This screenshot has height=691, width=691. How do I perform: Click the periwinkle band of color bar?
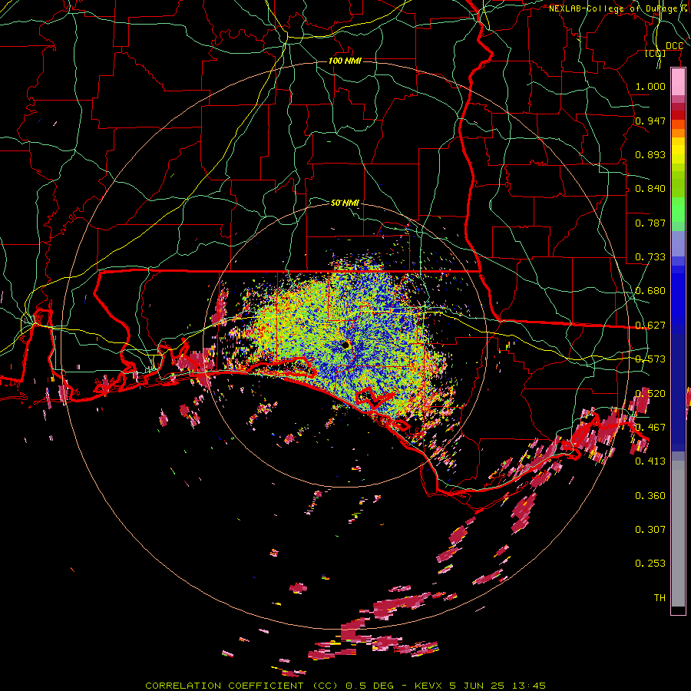pyautogui.click(x=678, y=243)
